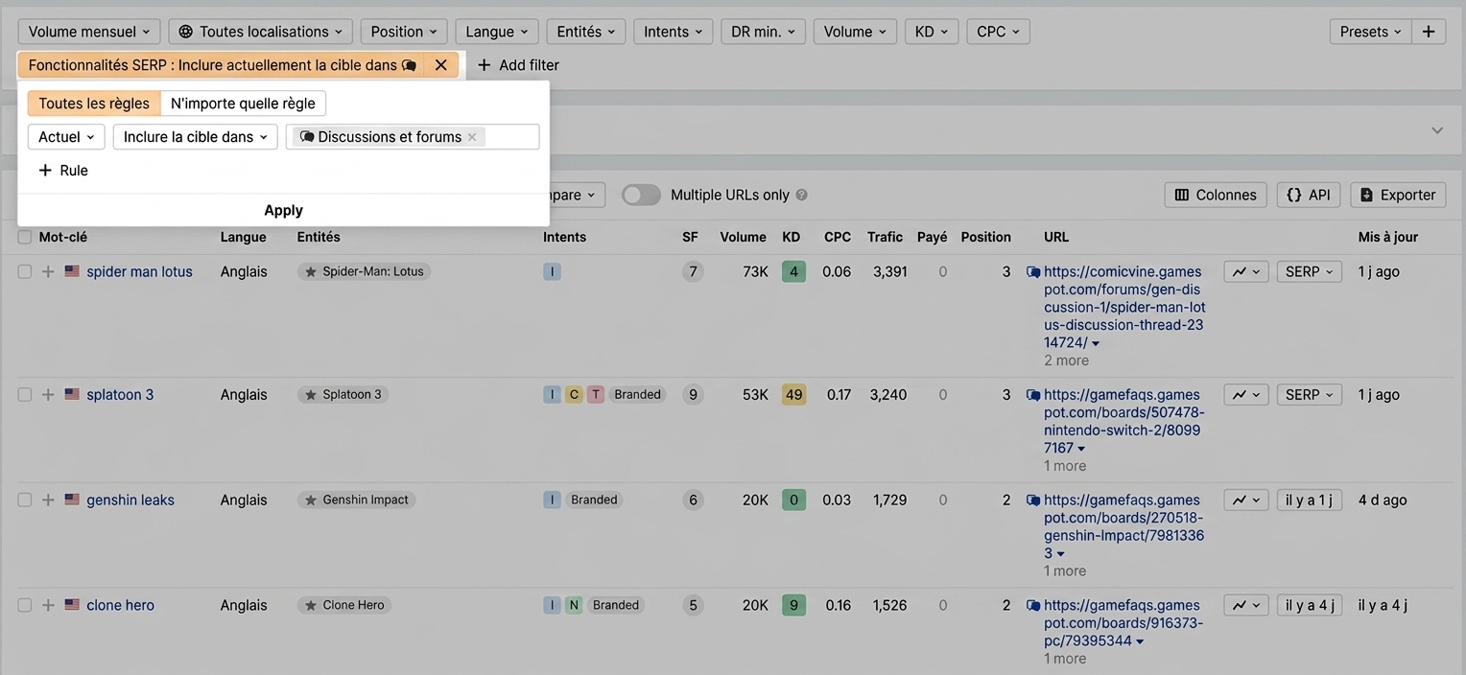Image resolution: width=1466 pixels, height=675 pixels.
Task: Click SF count 5 for clone hero
Action: (x=693, y=606)
